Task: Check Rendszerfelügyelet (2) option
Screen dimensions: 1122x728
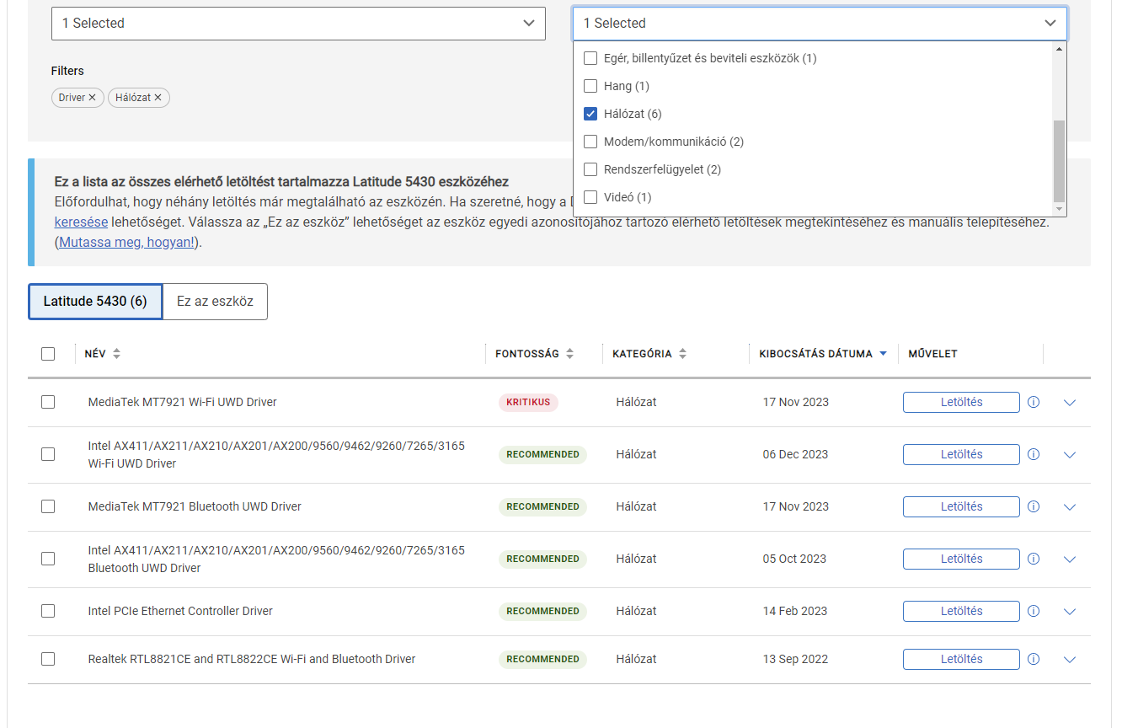Action: 590,169
